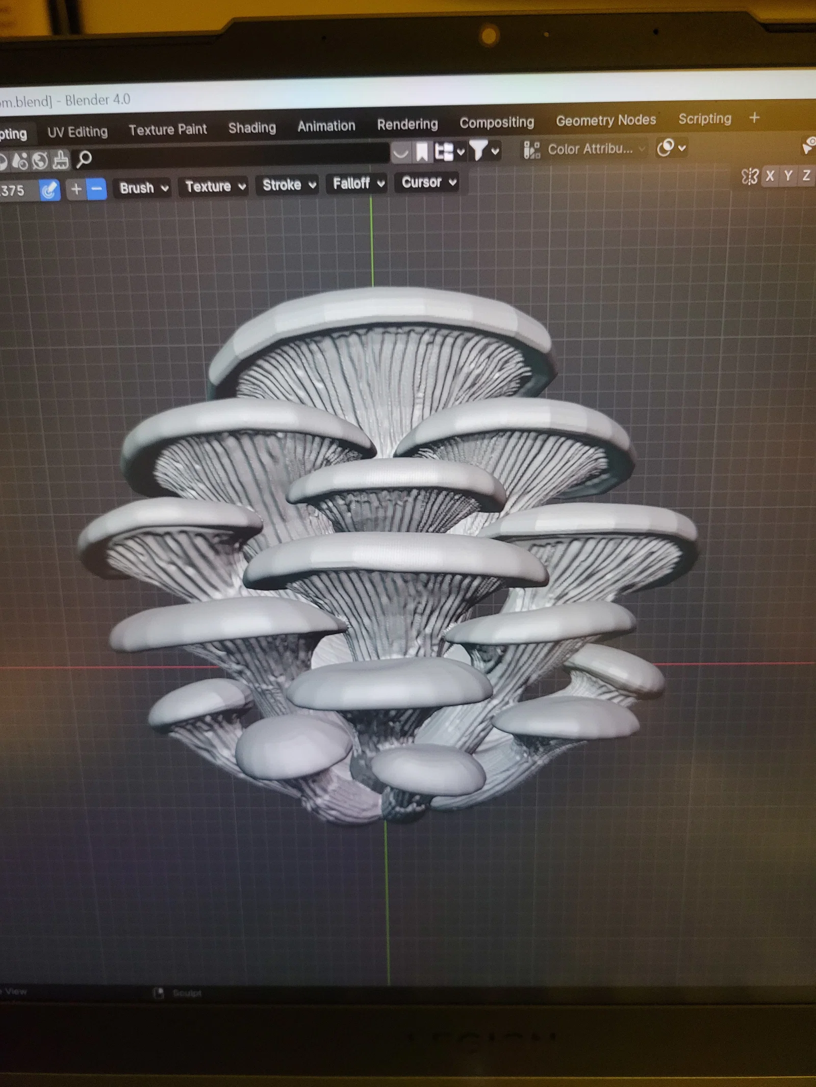Image resolution: width=816 pixels, height=1087 pixels.
Task: Open the Shading workspace tab
Action: click(x=252, y=127)
